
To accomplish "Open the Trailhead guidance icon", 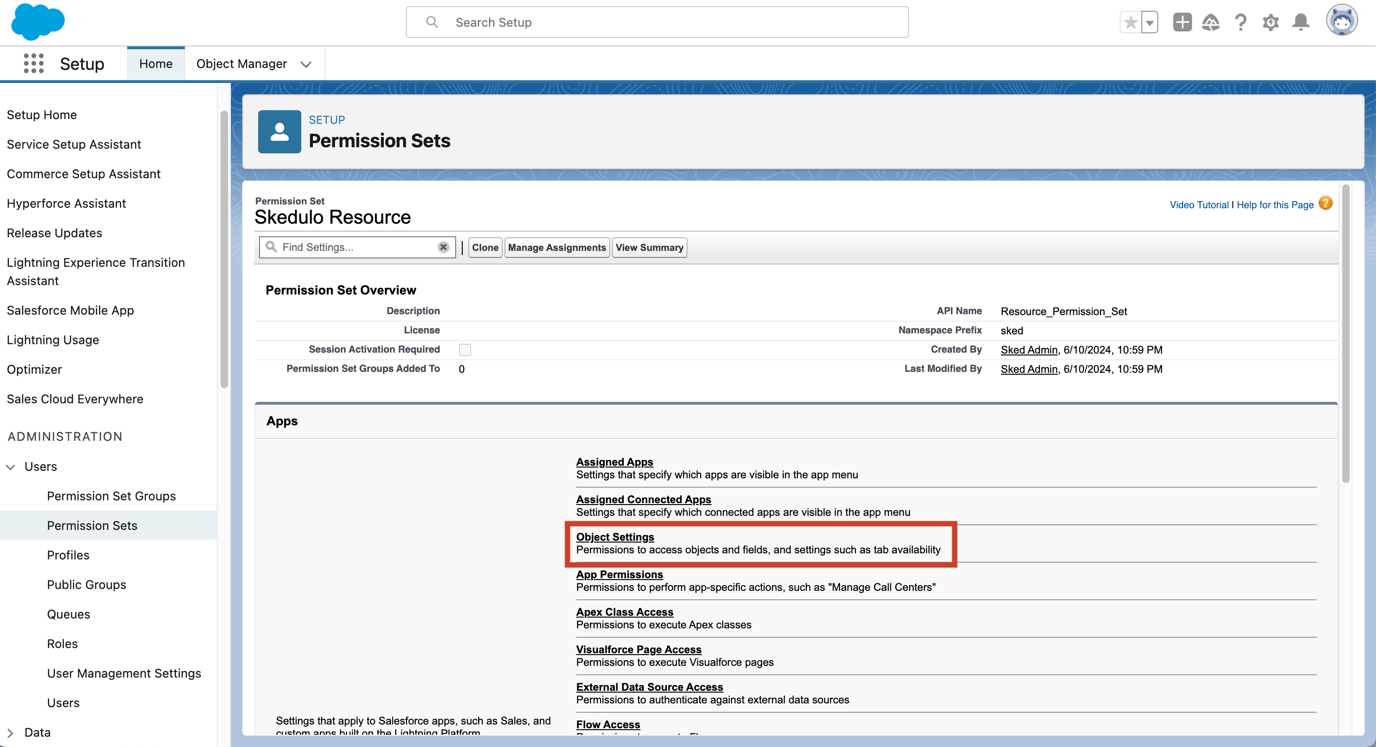I will point(1211,23).
